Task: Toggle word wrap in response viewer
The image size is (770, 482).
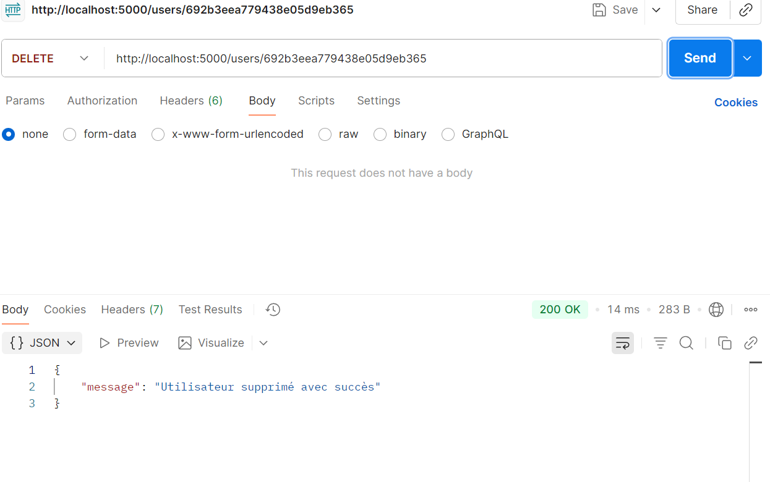Action: [622, 343]
